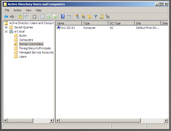Select the ForeignSecurityPrincipals container
The width and height of the screenshot is (171, 131).
point(35,48)
